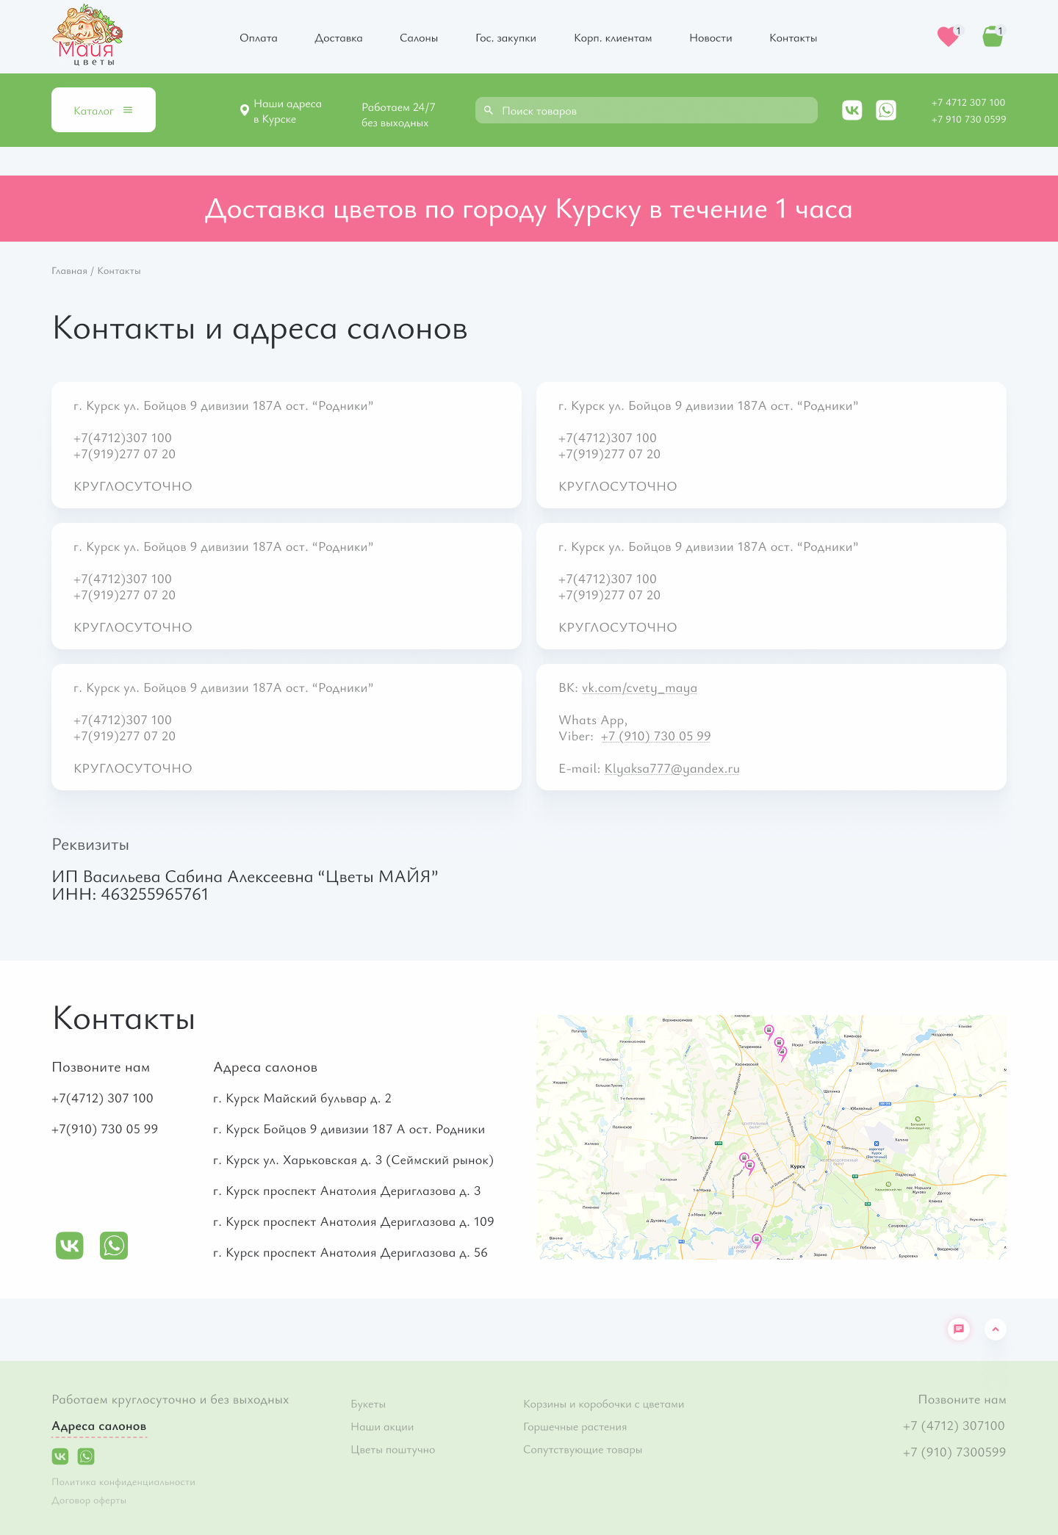This screenshot has width=1058, height=1535.
Task: Open the Горшечные растения footer link
Action: 575,1427
